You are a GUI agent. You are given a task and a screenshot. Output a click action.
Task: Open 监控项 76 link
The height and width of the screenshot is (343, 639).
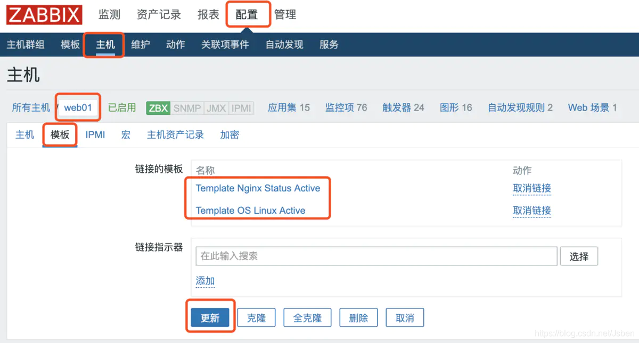tap(346, 107)
